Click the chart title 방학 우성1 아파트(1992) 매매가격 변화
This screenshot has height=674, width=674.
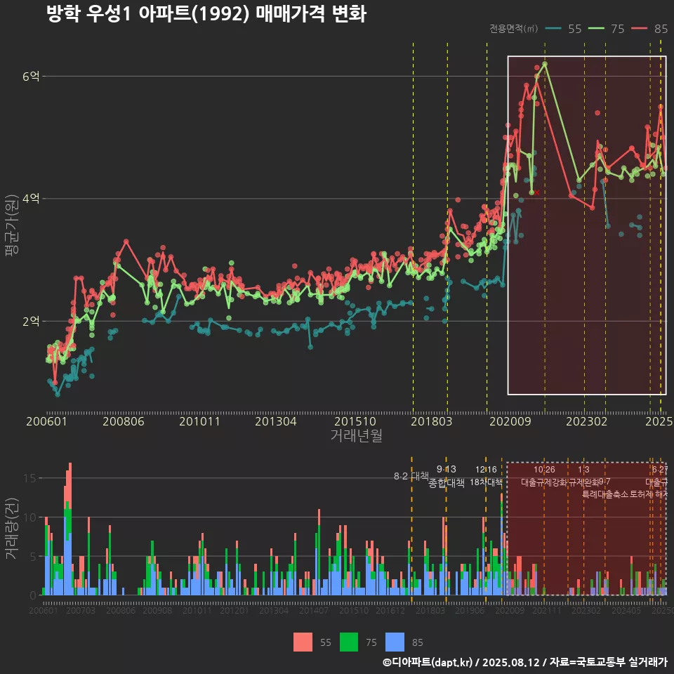coord(206,14)
